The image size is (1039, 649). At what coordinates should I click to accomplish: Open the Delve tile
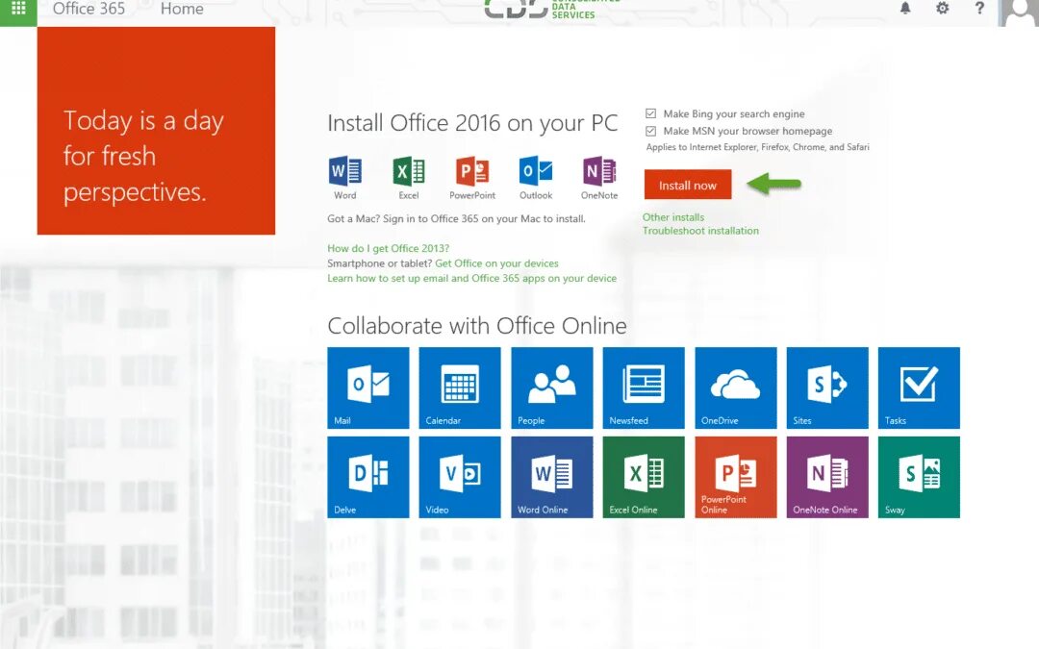pos(368,477)
